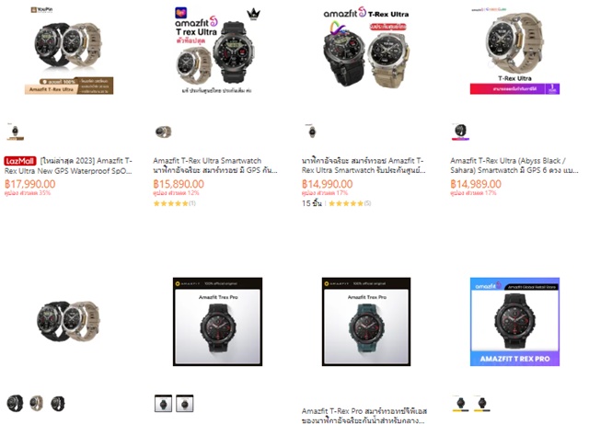Open the Amazfit T-Rex Ultra Smartwatch ฿15,890 title
The image size is (589, 424).
tap(215, 166)
